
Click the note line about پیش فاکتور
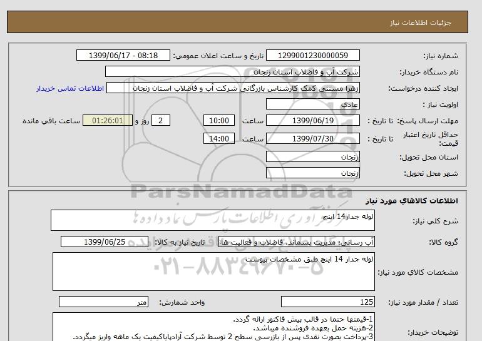click(303, 319)
